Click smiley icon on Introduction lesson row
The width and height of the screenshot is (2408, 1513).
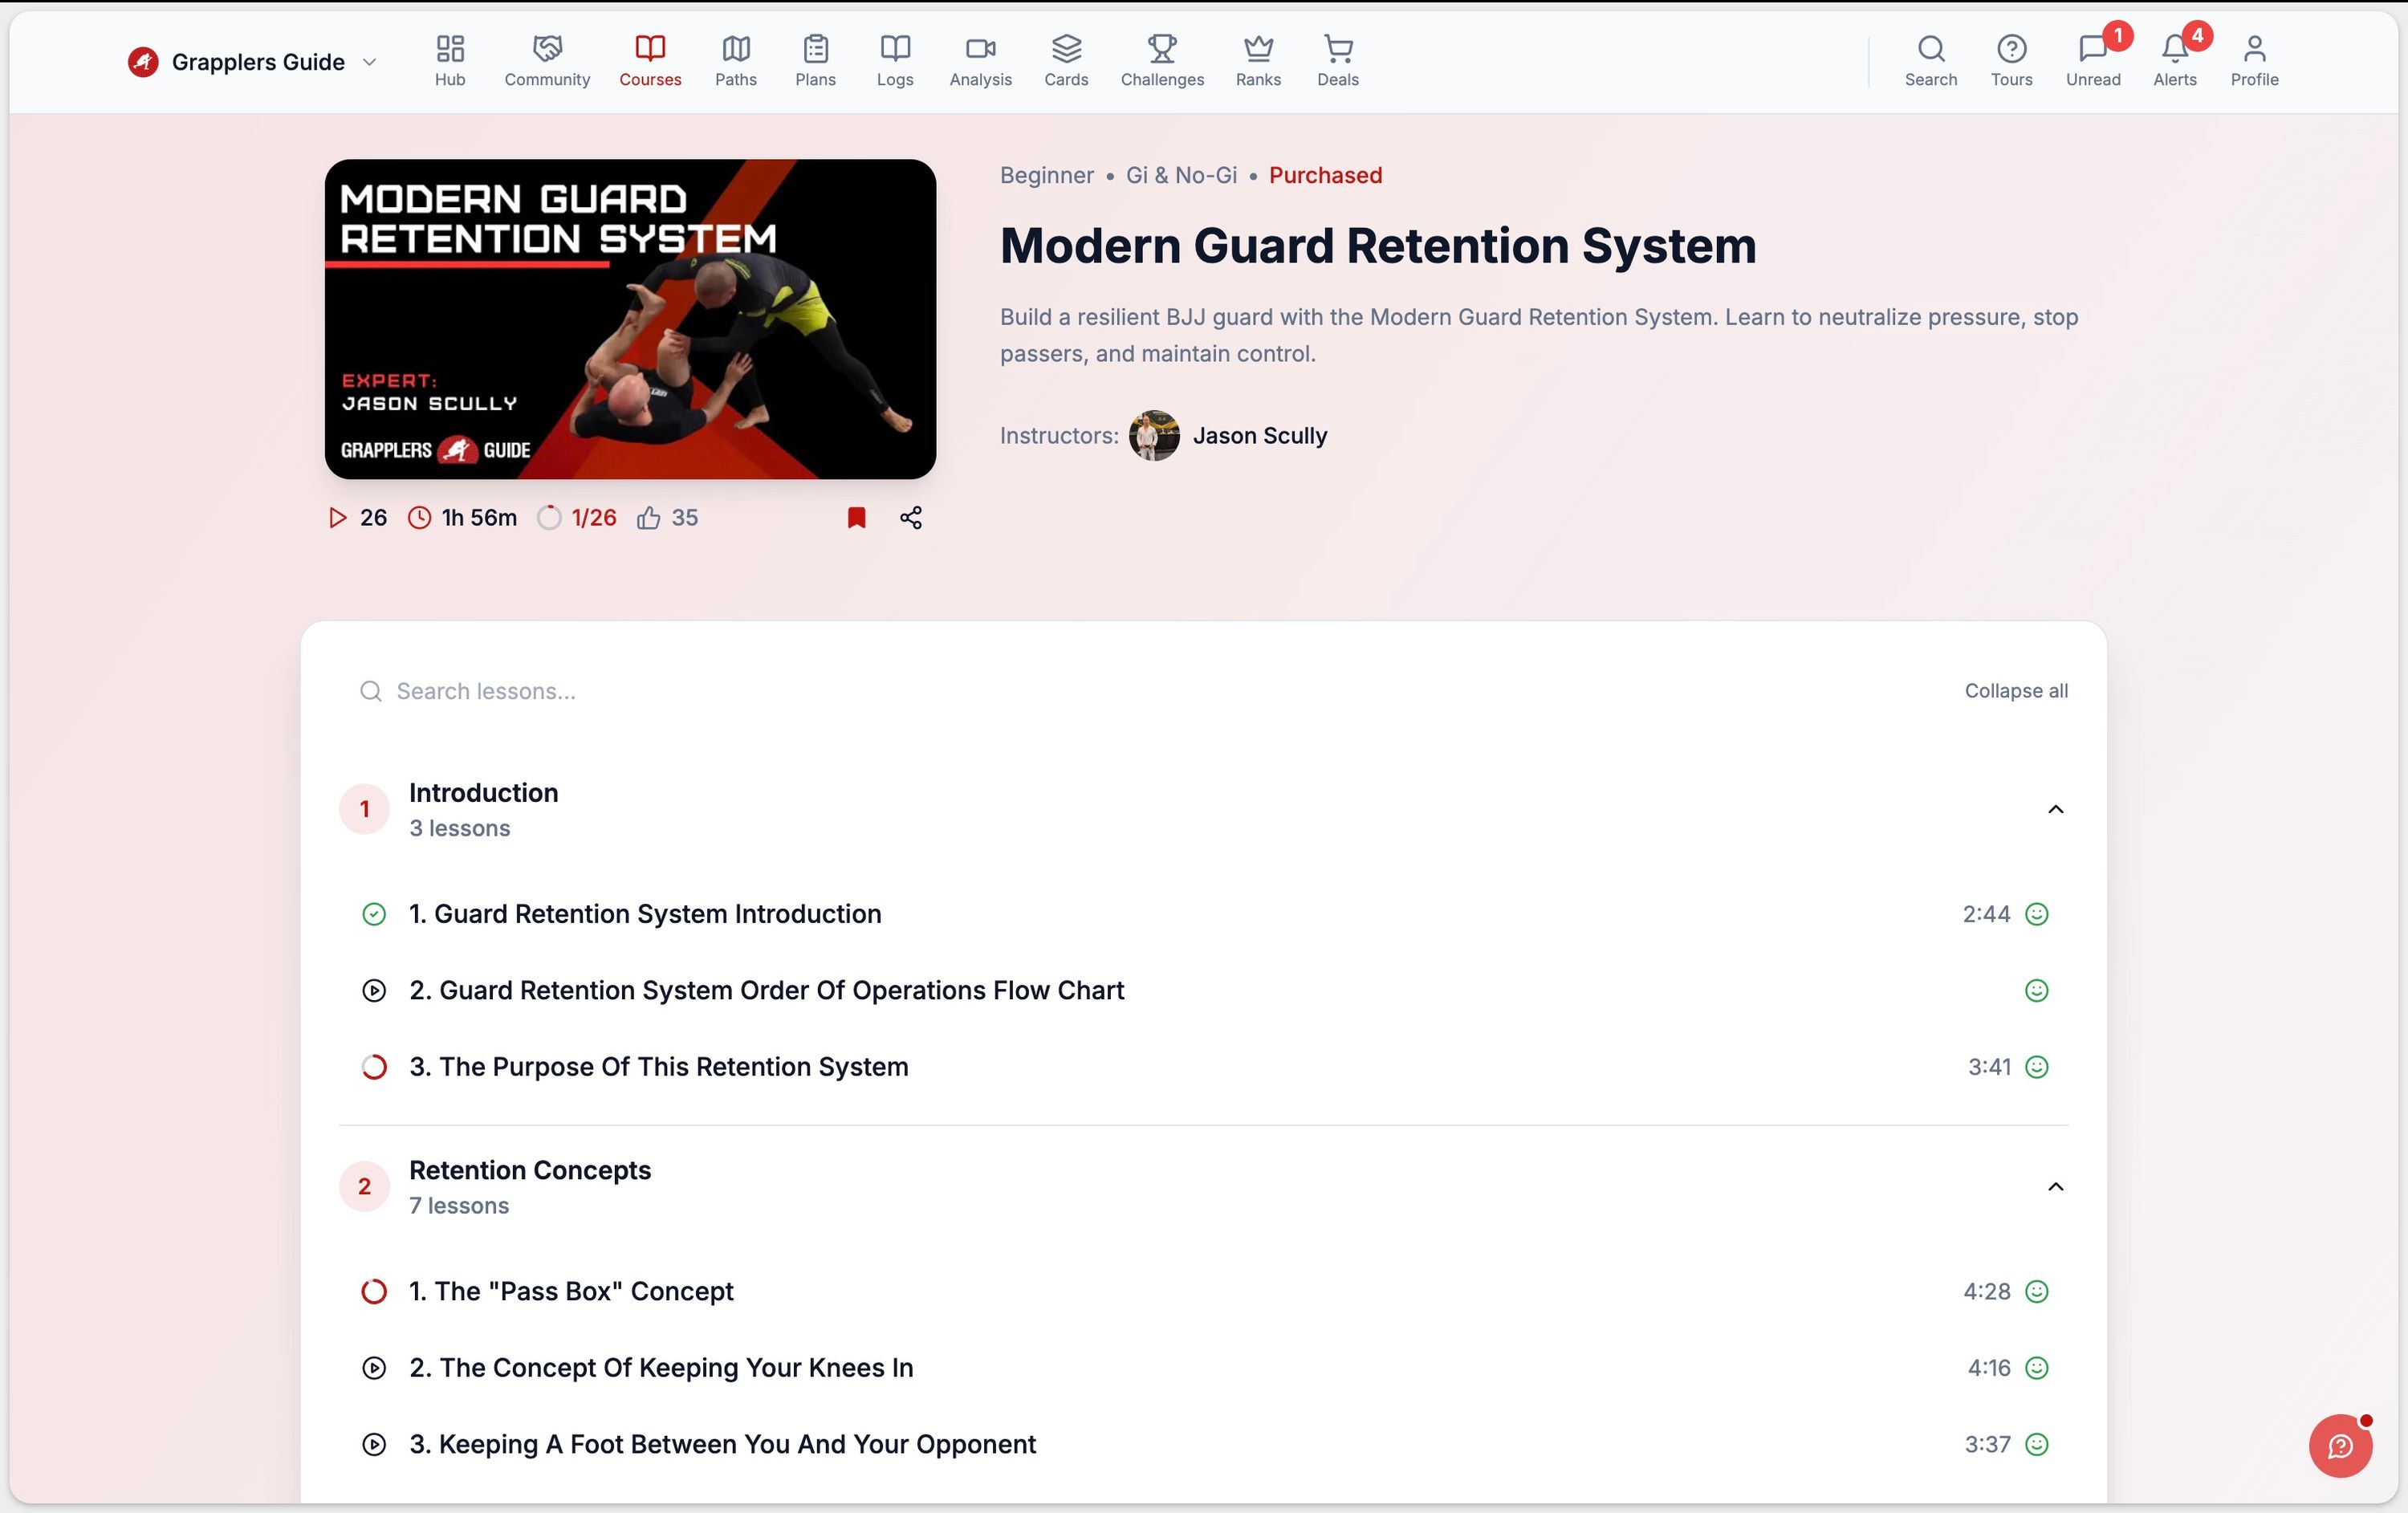2036,914
